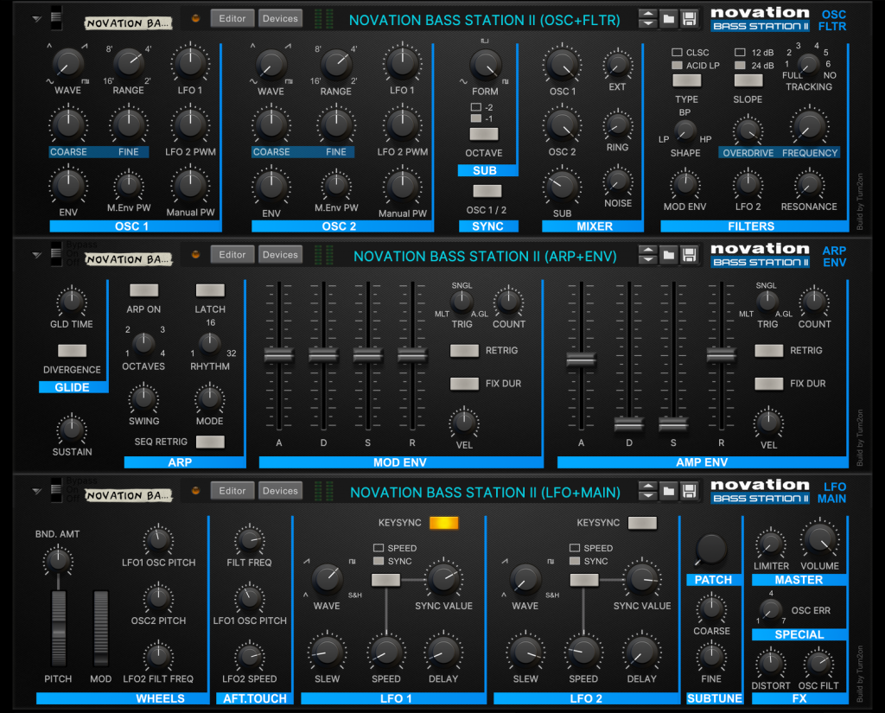Click the PATCH selector knob
This screenshot has height=713, width=885.
(710, 548)
